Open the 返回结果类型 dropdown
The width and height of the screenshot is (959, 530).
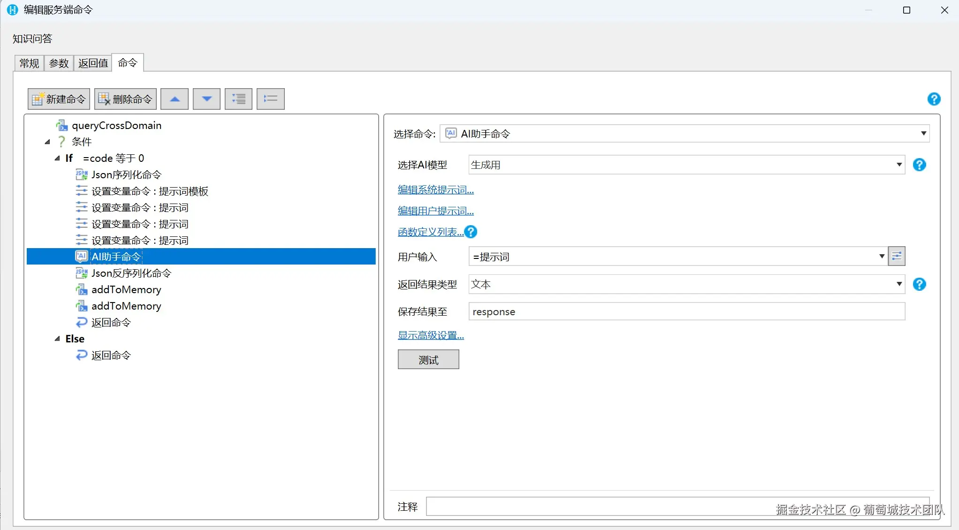[898, 284]
